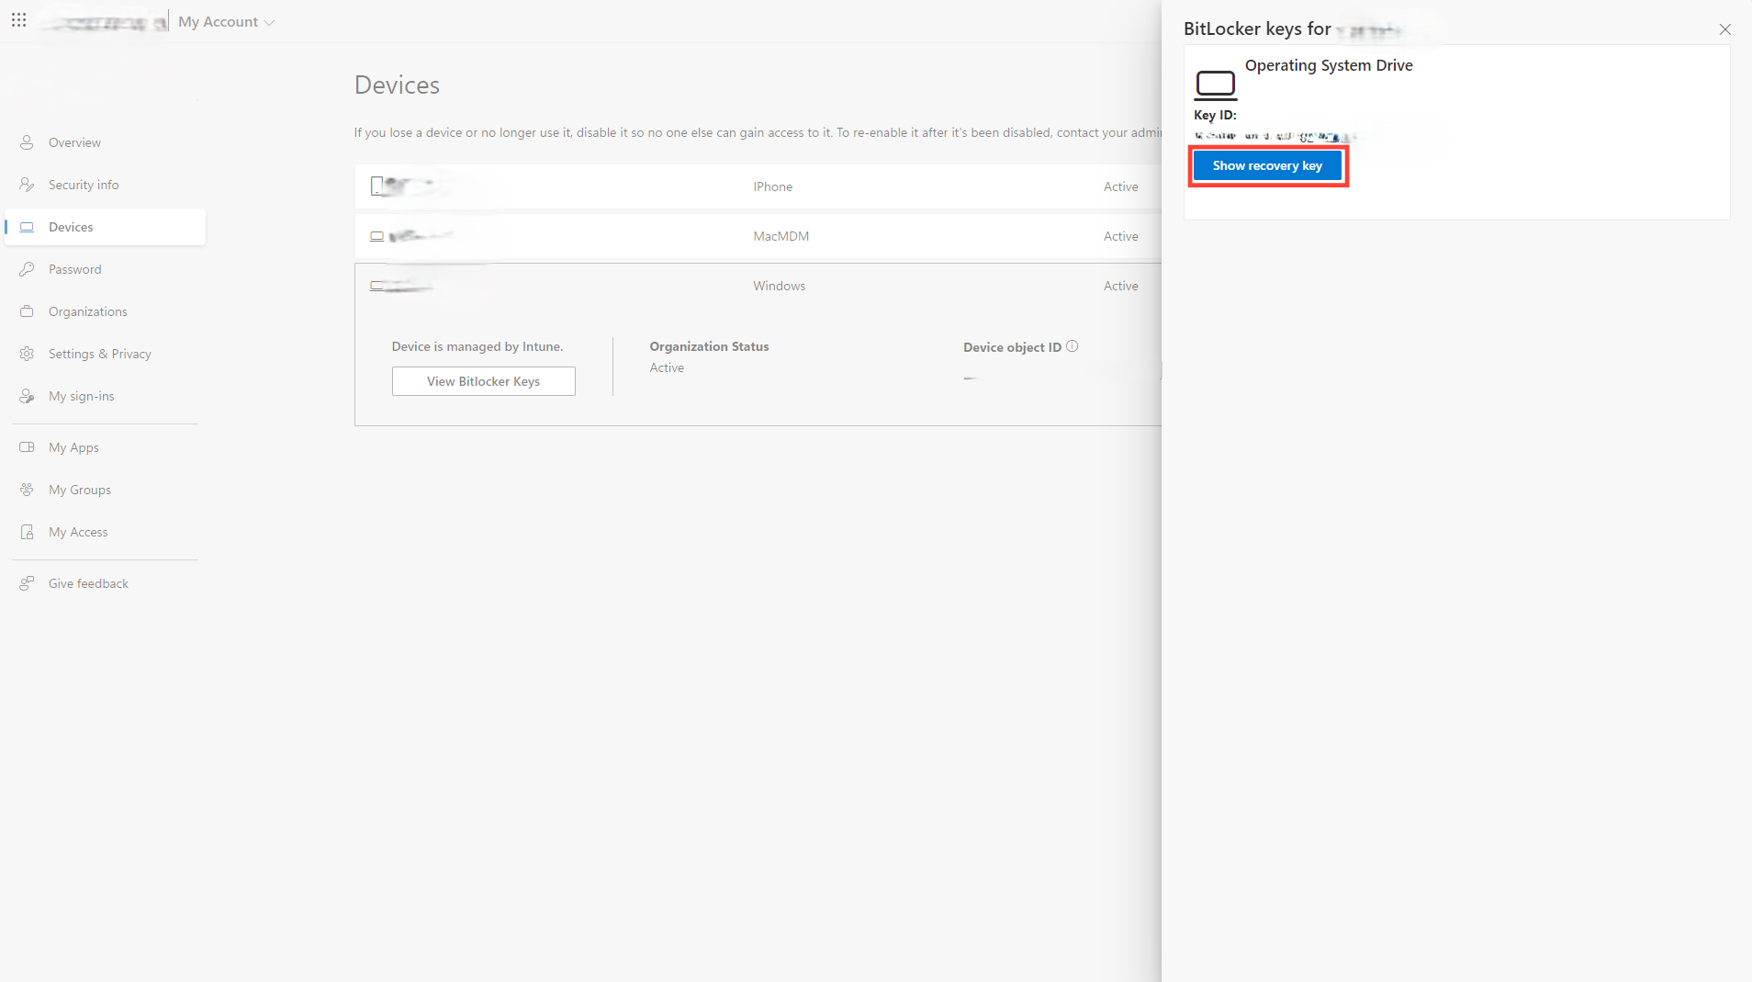Click the Device object ID info icon
This screenshot has height=982, width=1752.
tap(1072, 346)
